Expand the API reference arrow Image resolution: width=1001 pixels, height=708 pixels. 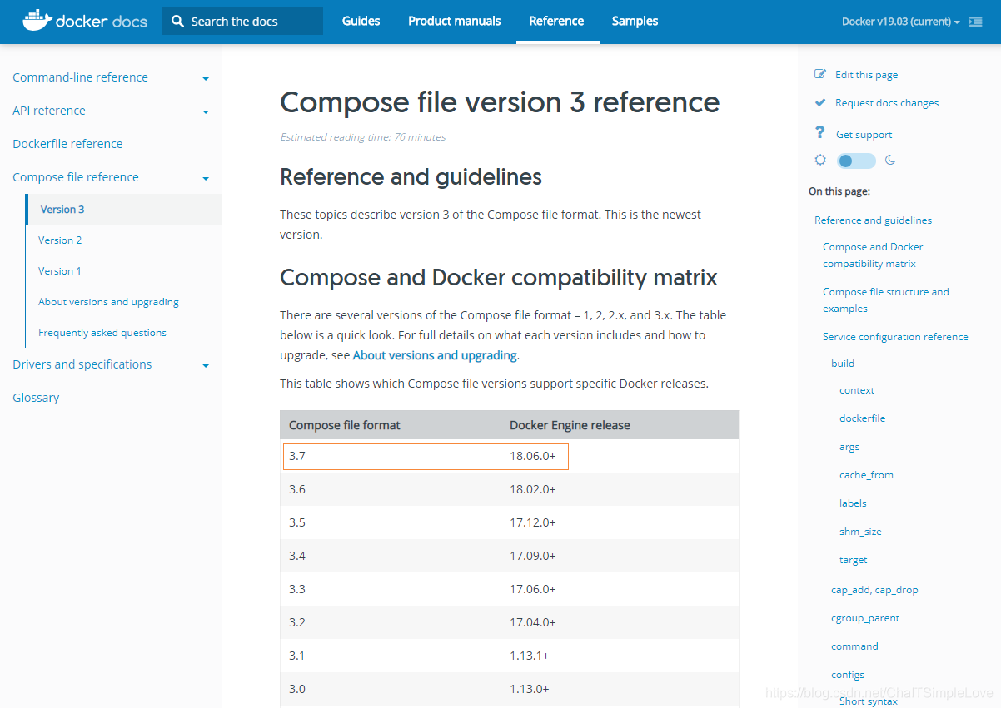[206, 112]
